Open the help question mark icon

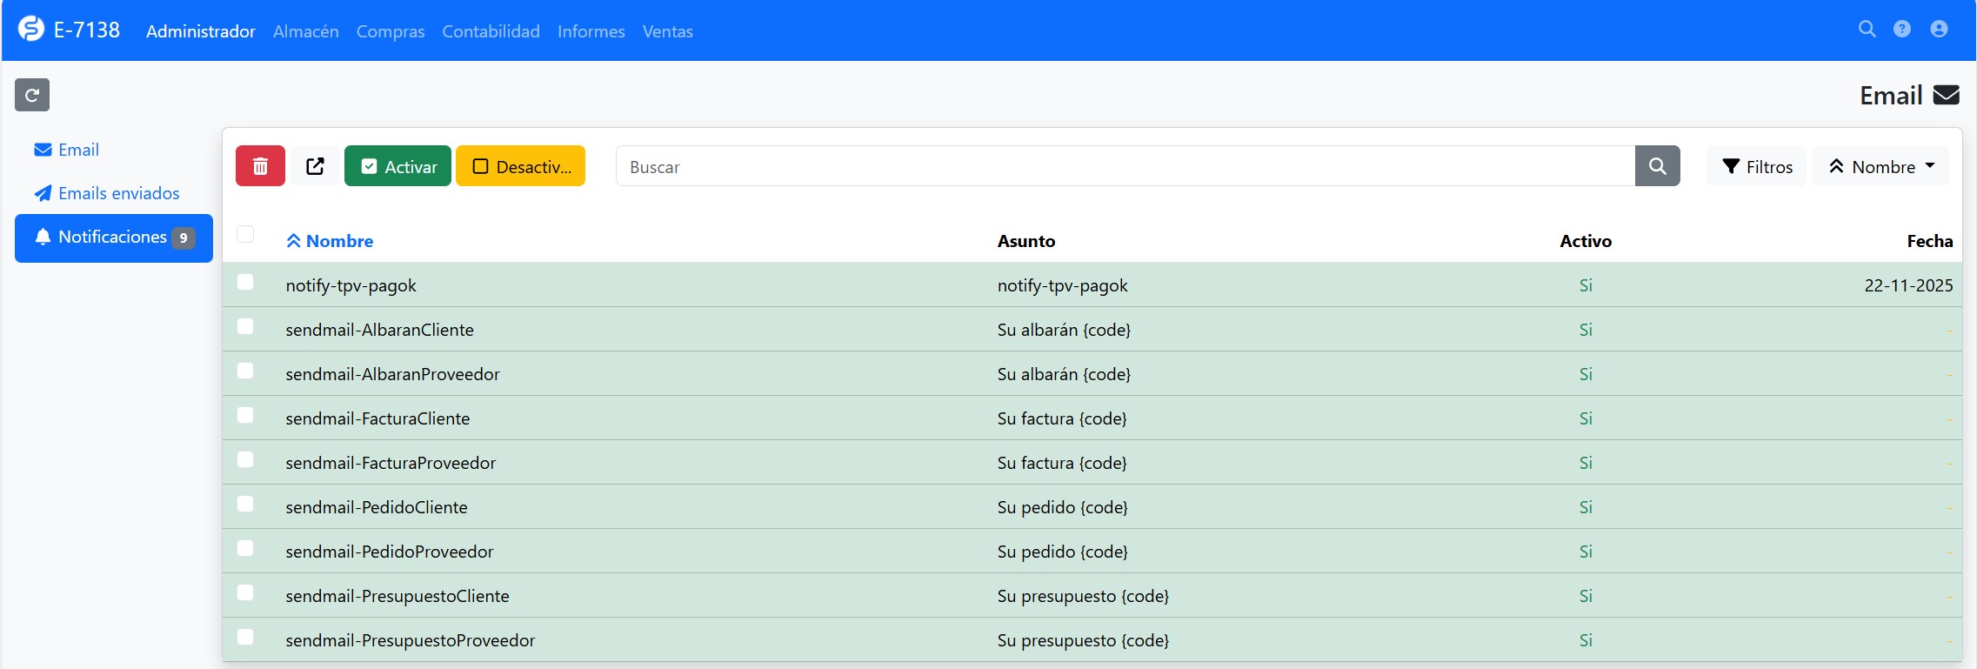(1902, 29)
